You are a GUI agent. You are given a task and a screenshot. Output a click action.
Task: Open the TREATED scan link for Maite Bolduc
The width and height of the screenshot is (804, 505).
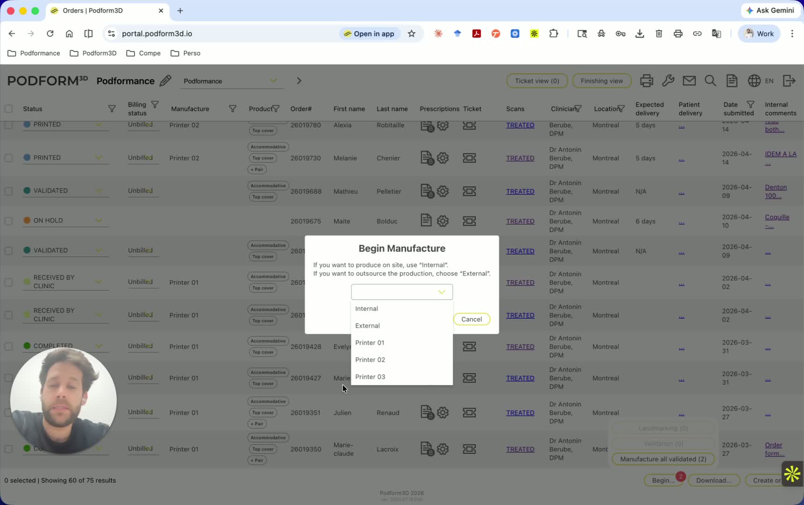520,221
